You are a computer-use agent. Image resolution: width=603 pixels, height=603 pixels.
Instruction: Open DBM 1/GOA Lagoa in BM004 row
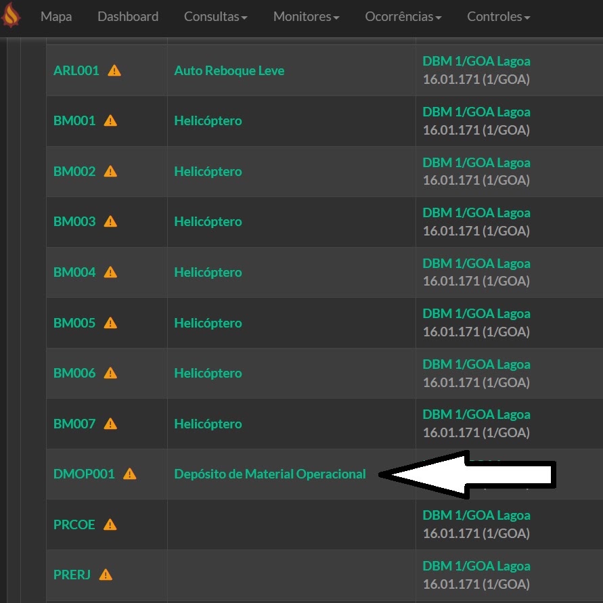tap(476, 263)
